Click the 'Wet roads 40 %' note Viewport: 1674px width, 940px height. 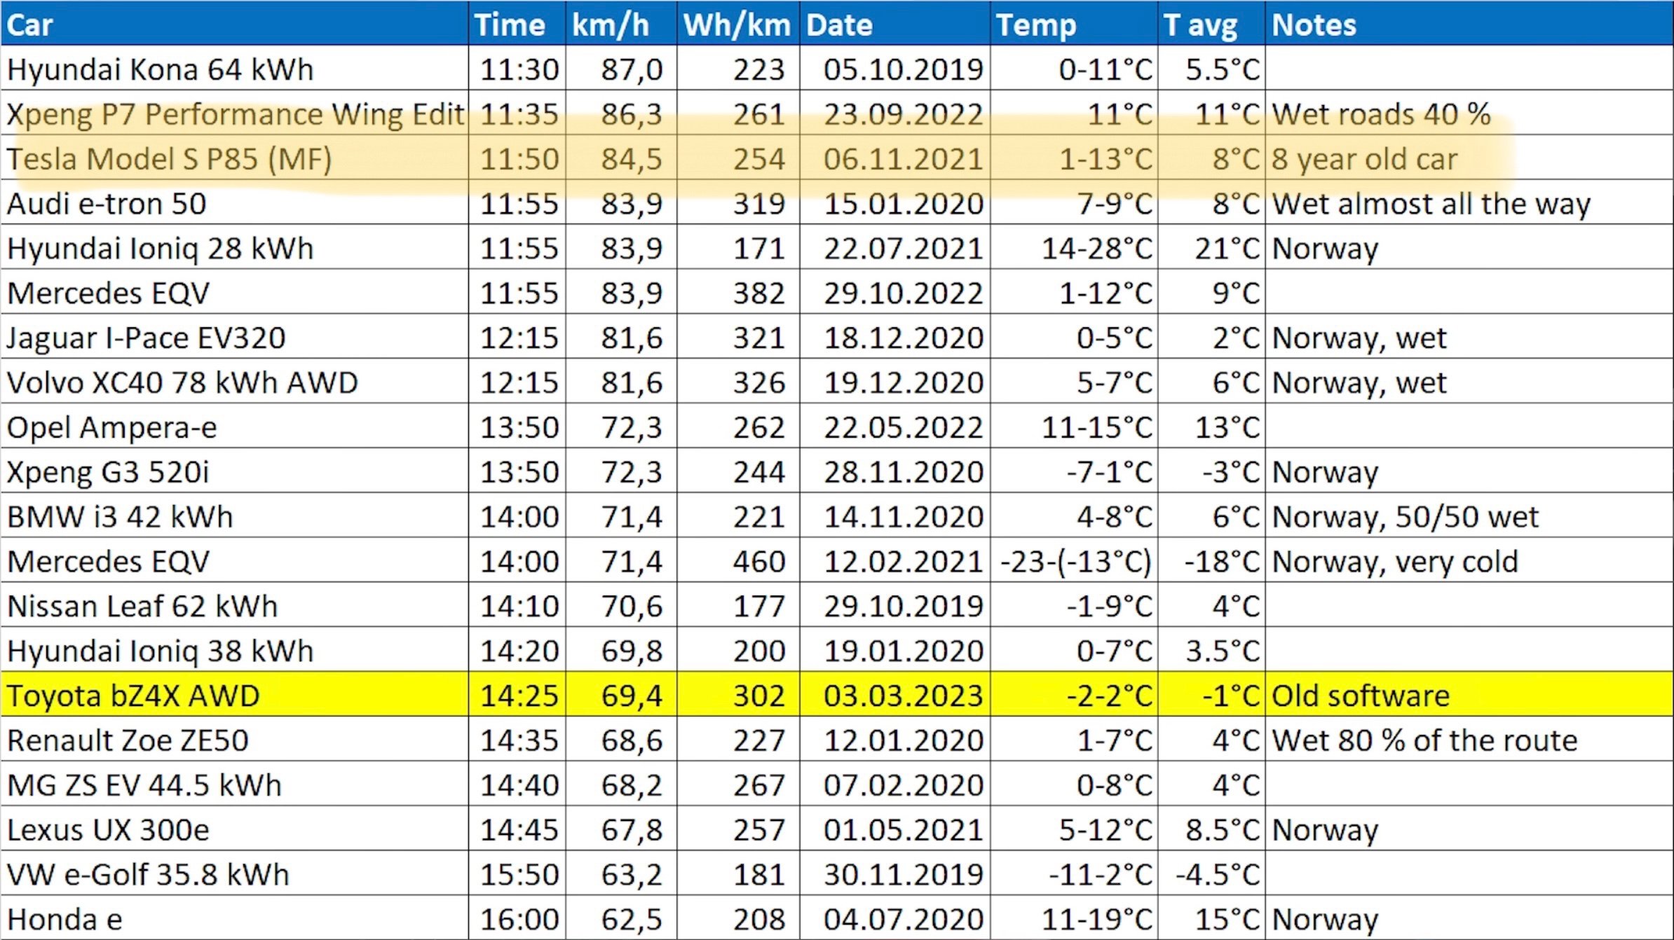[x=1469, y=113]
